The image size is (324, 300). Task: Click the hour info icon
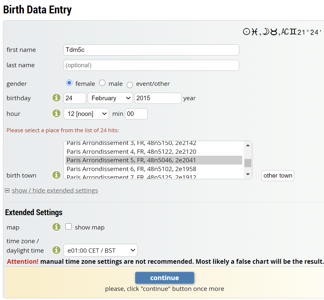(x=56, y=113)
